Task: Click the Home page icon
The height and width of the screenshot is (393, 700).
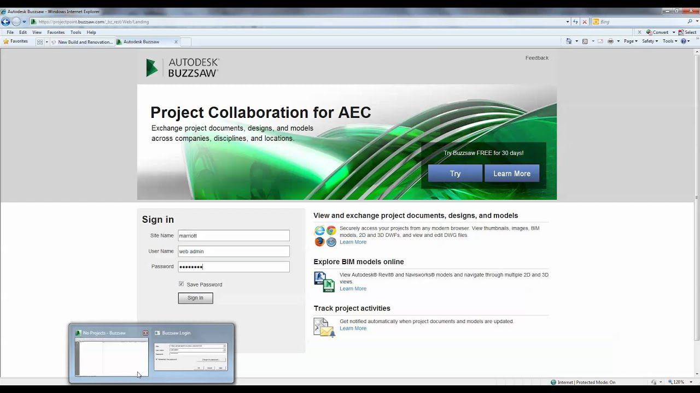Action: pyautogui.click(x=569, y=41)
